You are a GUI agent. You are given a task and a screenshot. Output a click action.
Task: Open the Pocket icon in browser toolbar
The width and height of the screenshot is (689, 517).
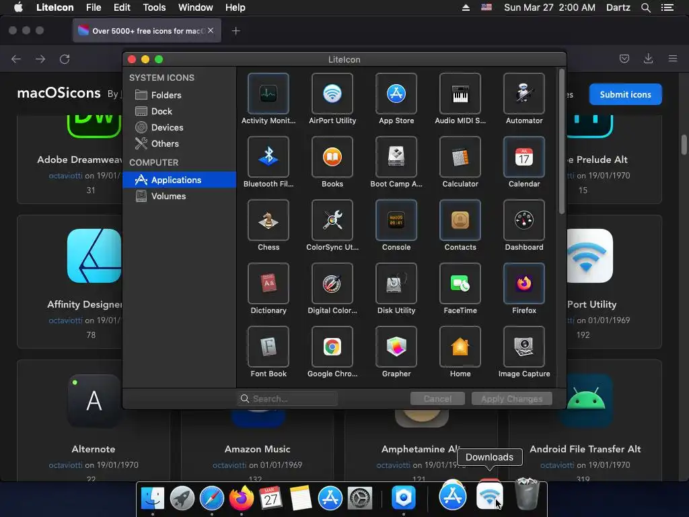[x=624, y=59]
